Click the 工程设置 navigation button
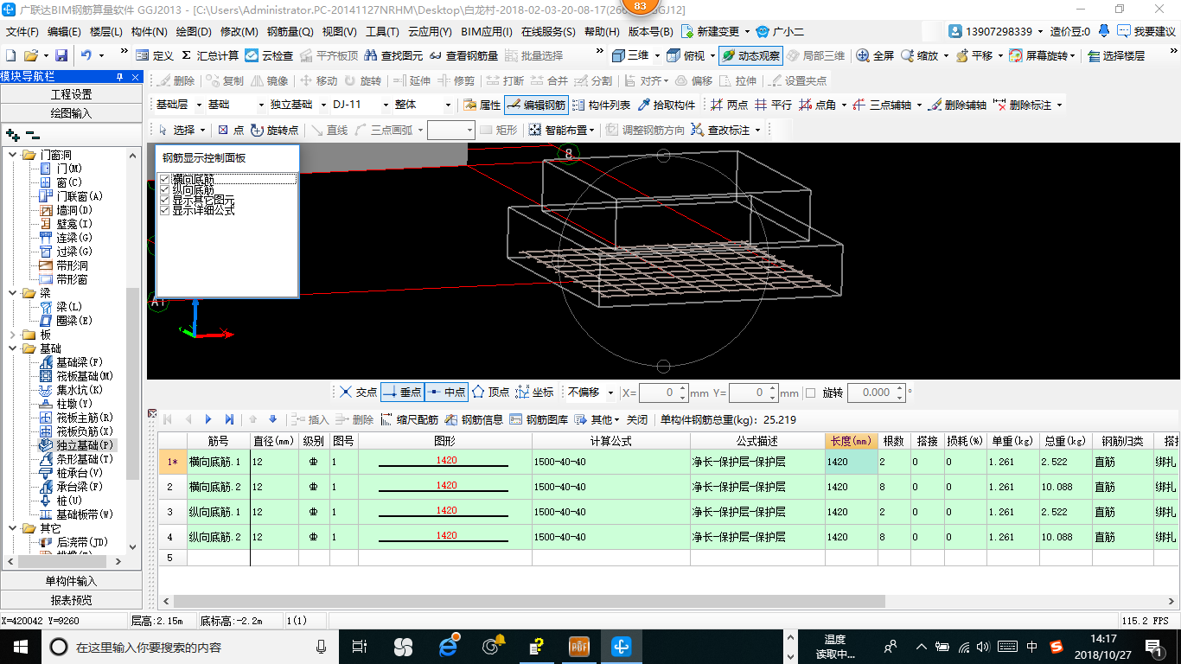 click(71, 94)
